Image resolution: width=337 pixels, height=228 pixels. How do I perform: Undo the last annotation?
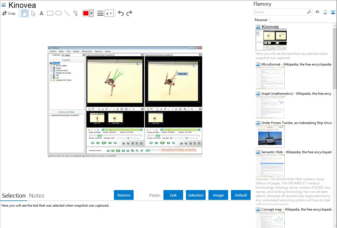[x=121, y=13]
